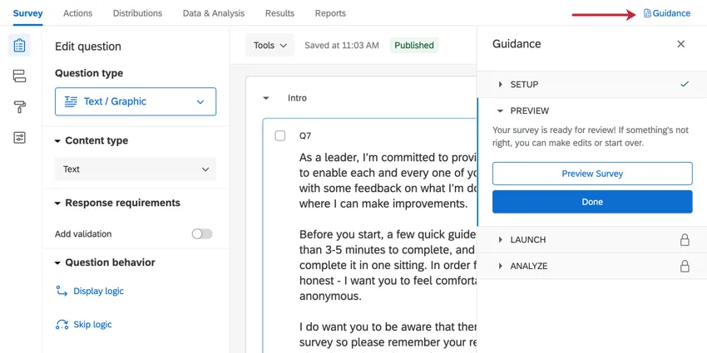Open the Look and feel paint roller icon
Viewport: 707px width, 353px height.
point(20,107)
